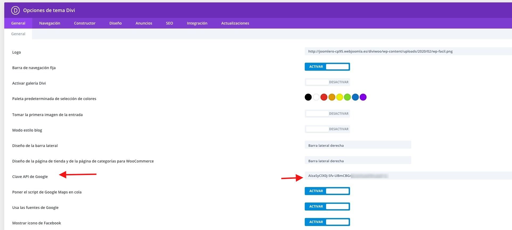The width and height of the screenshot is (512, 230).
Task: Choose the purple palette swatch
Action: [363, 97]
